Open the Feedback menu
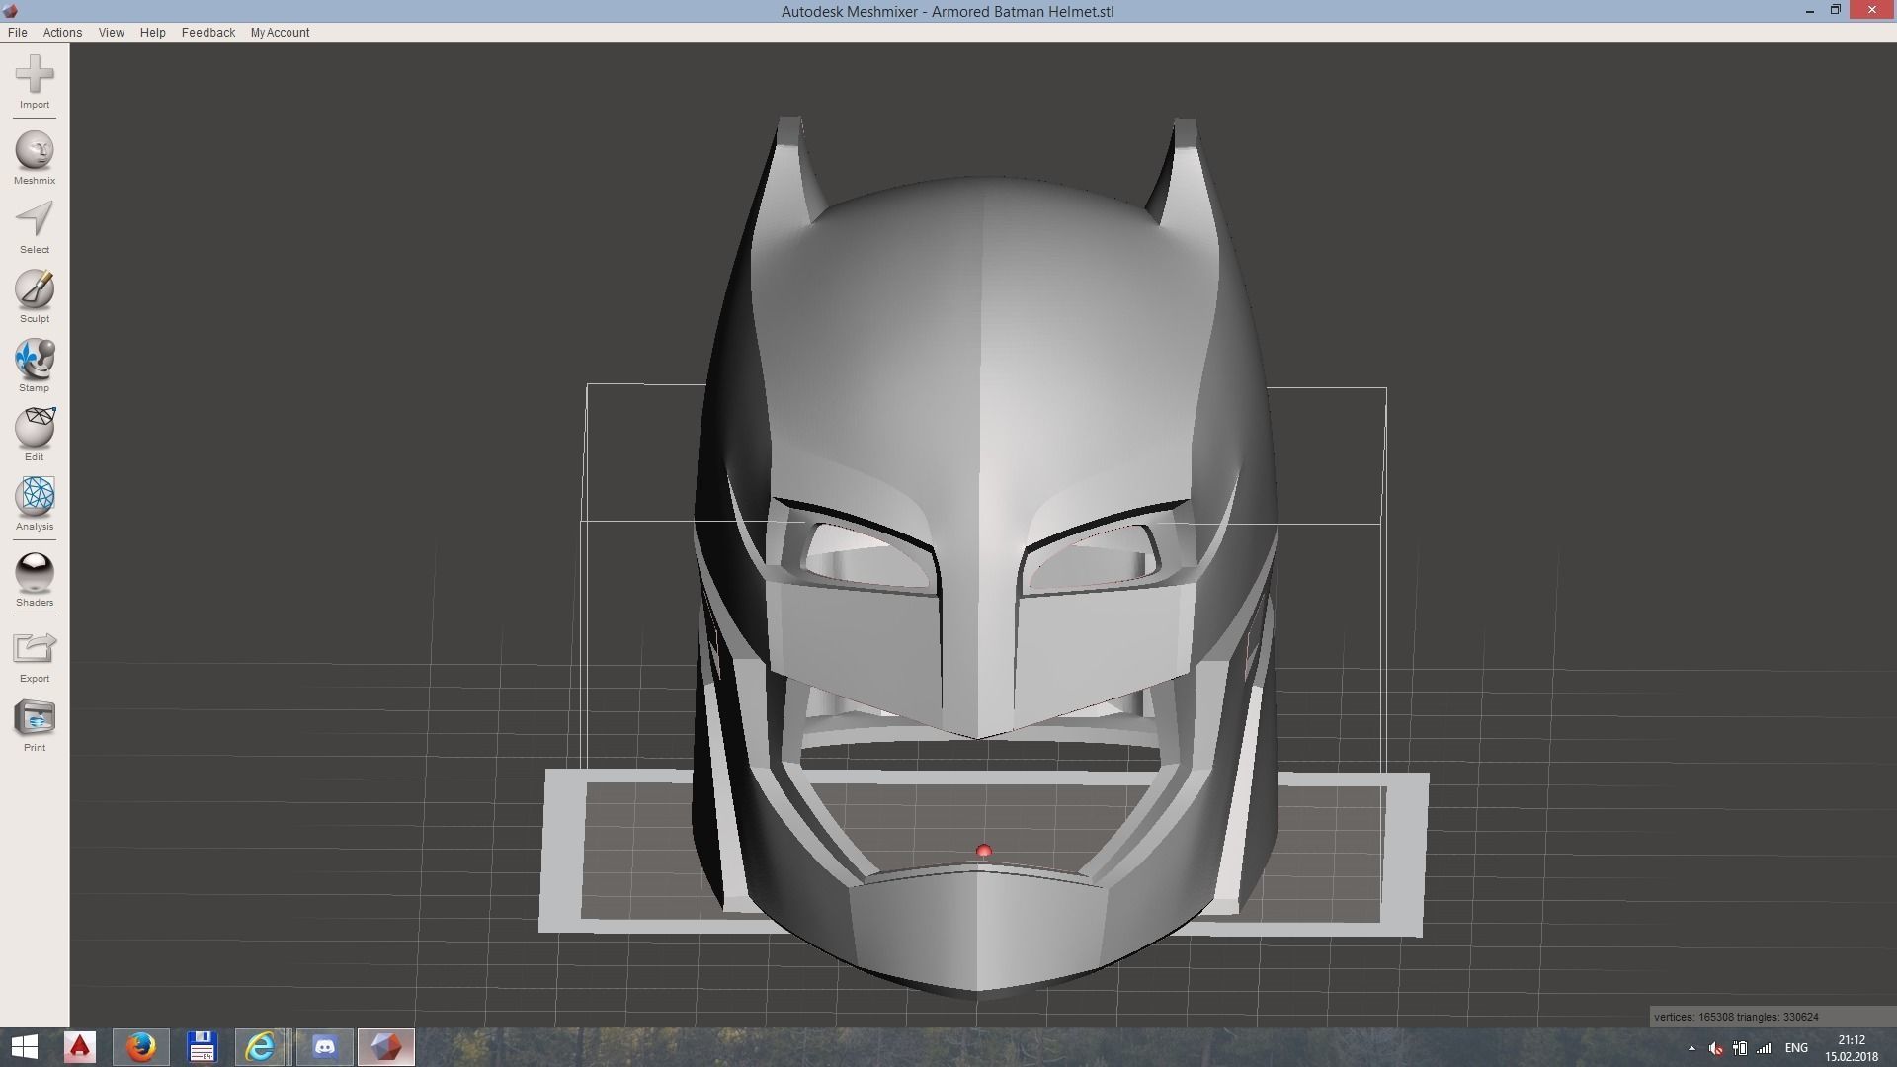 pyautogui.click(x=208, y=33)
